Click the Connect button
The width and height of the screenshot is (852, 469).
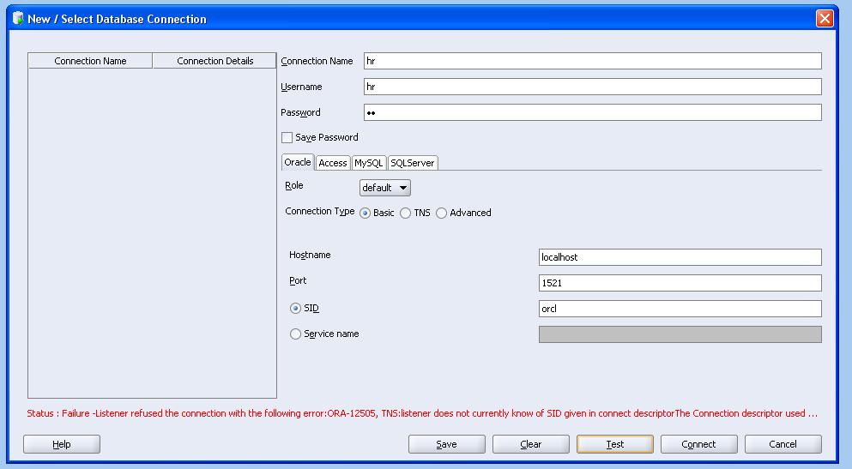point(698,444)
